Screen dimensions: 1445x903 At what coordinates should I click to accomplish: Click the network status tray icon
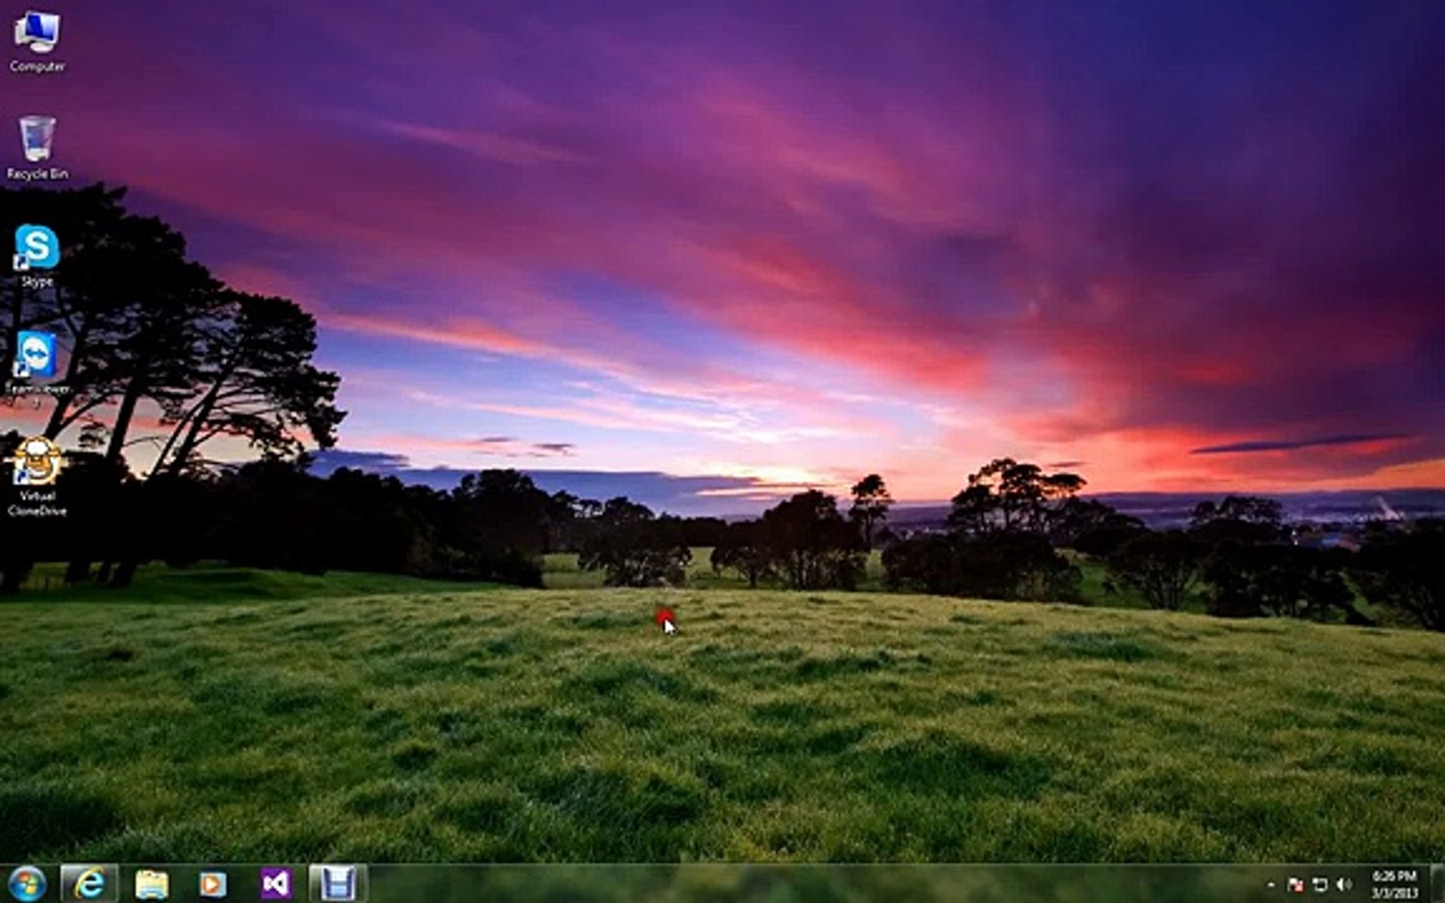1320,885
